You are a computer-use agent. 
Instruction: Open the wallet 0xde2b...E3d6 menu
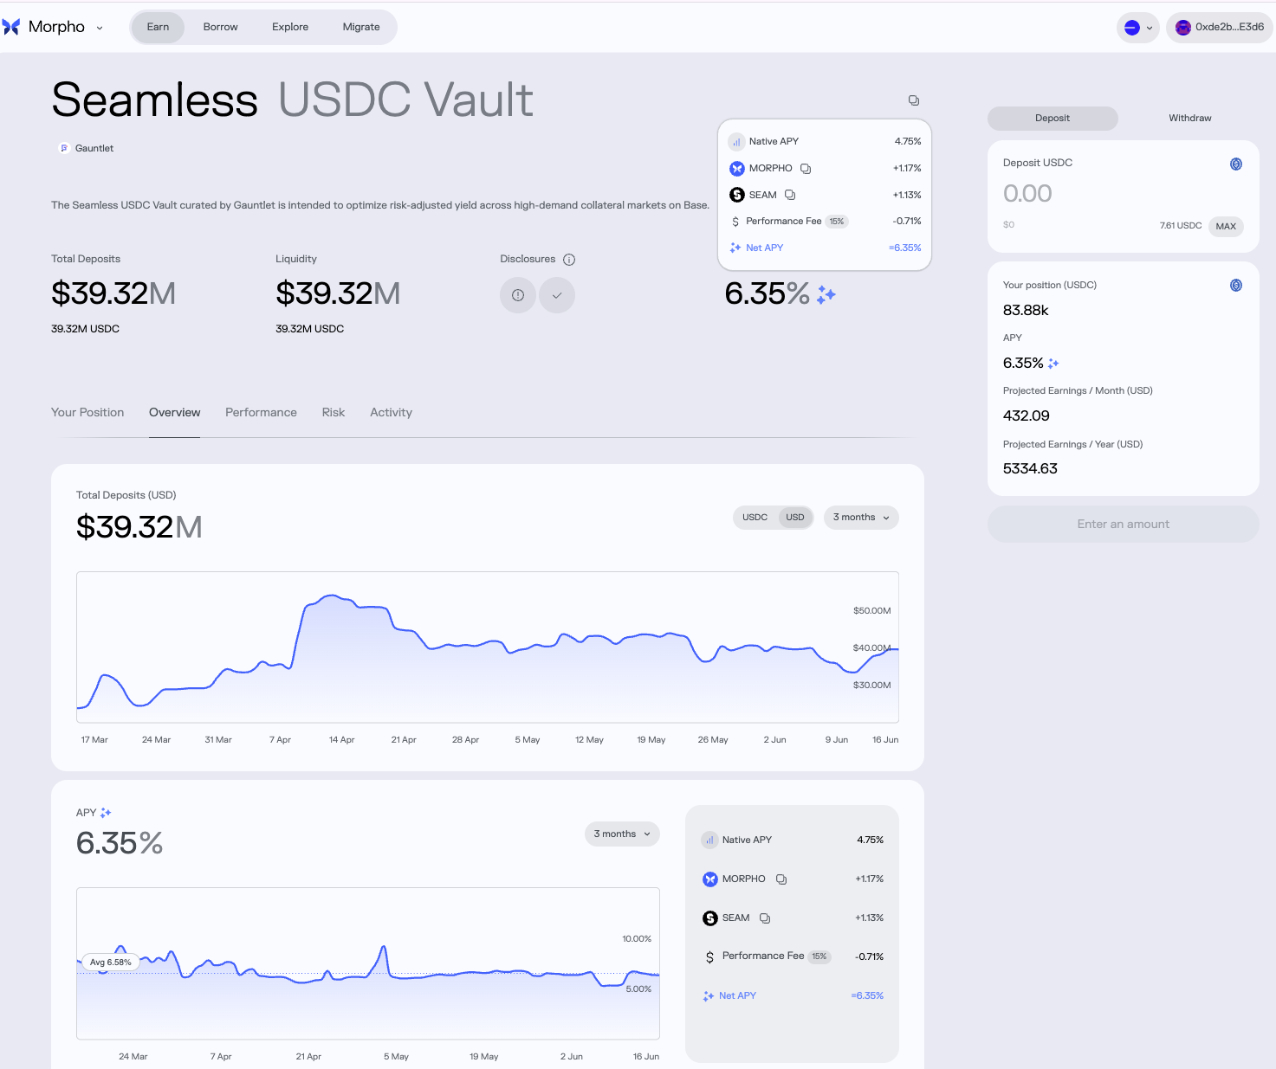pyautogui.click(x=1220, y=28)
